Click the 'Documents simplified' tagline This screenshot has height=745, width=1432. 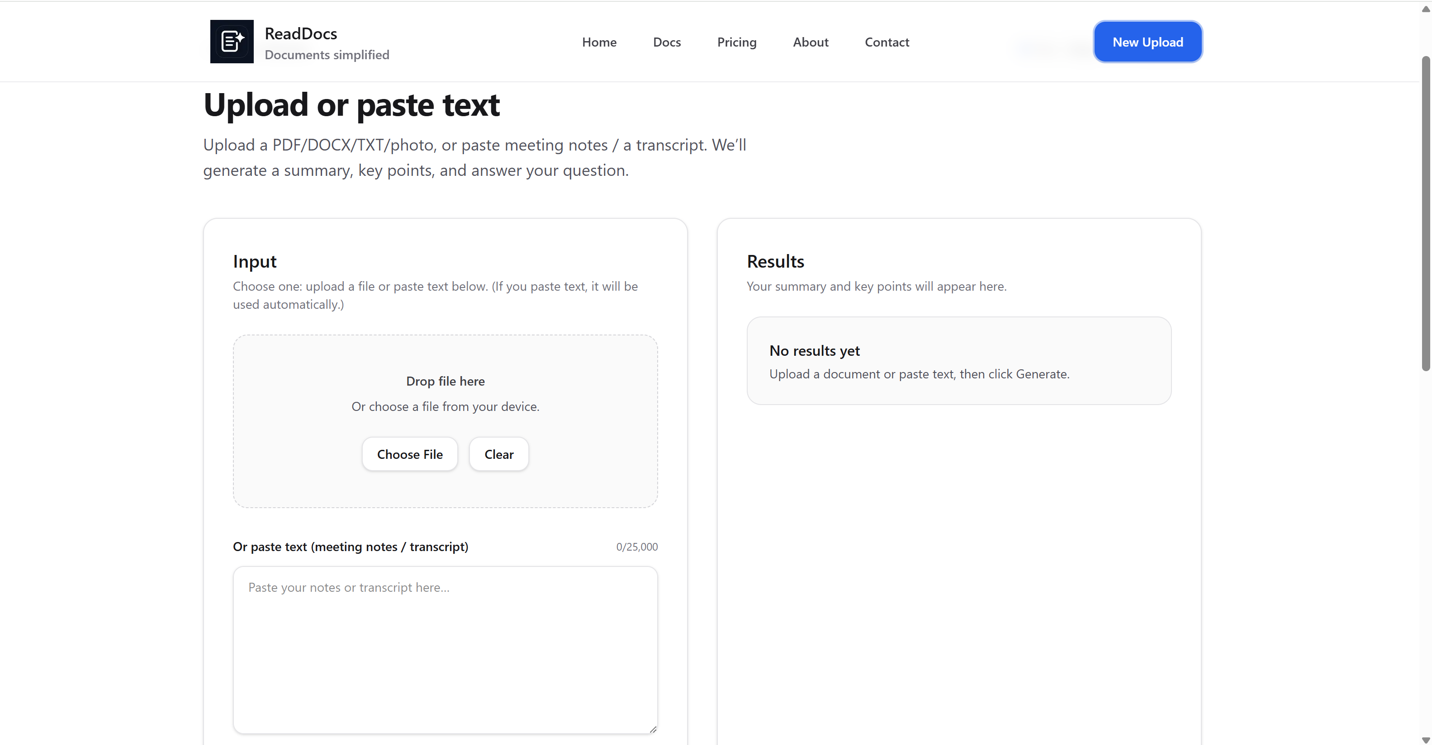[x=327, y=55]
